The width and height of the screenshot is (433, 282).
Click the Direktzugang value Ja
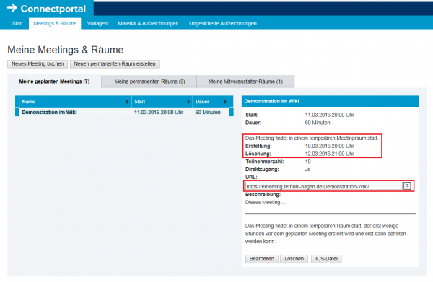tap(307, 169)
